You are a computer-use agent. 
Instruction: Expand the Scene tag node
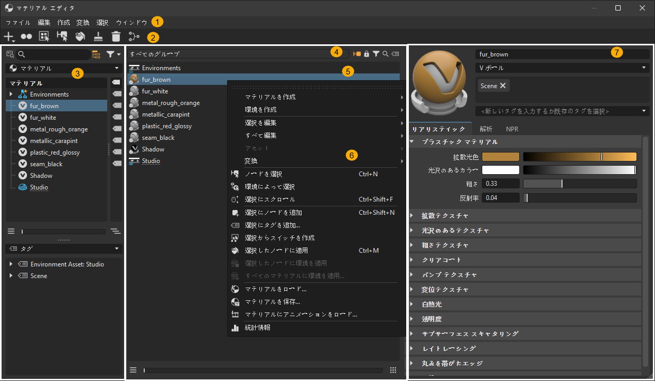tap(11, 275)
